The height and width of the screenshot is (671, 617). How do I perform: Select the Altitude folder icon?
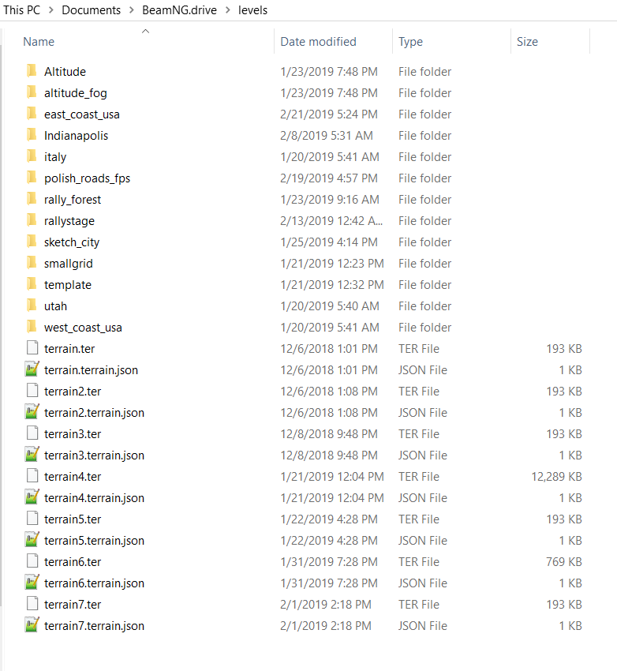pyautogui.click(x=32, y=71)
